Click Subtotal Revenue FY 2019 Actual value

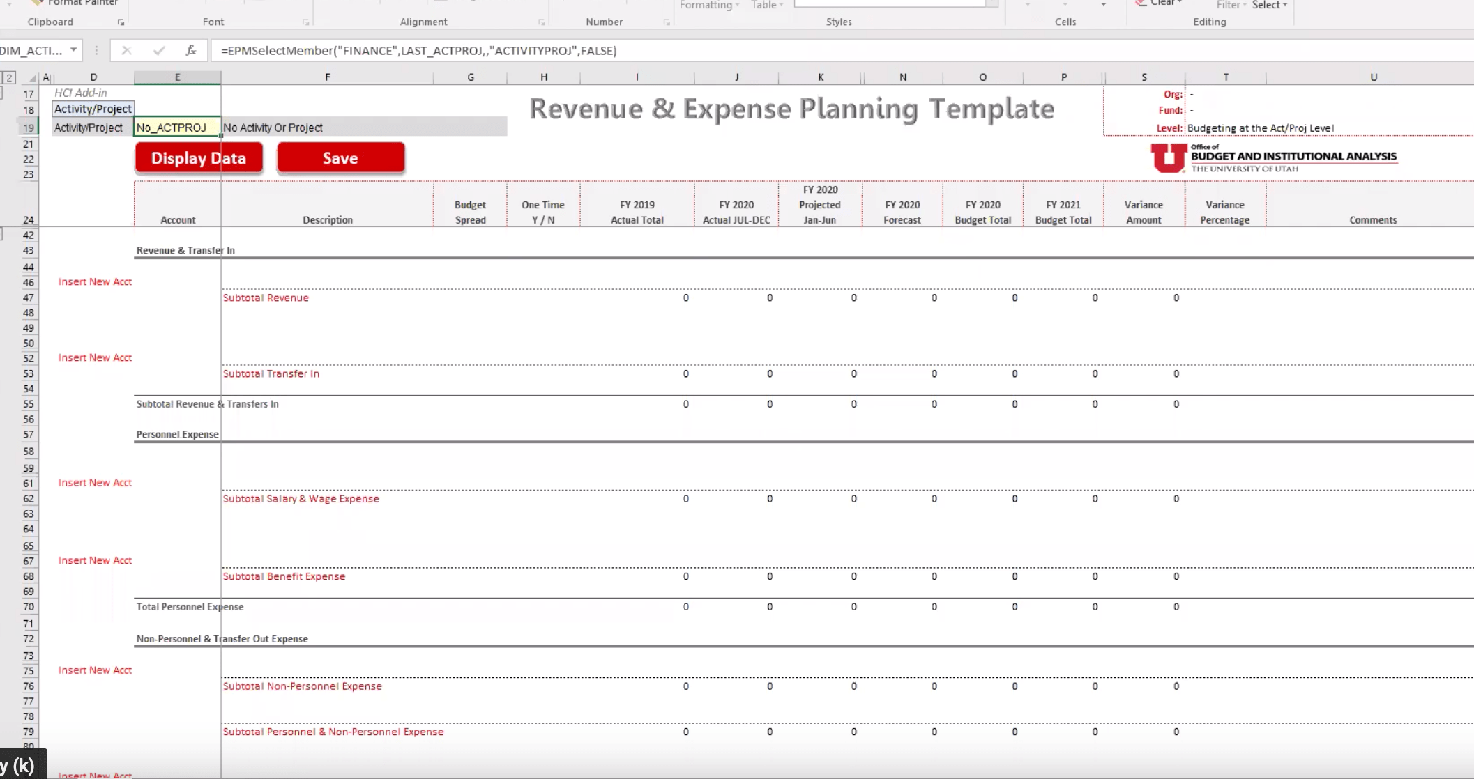(686, 298)
